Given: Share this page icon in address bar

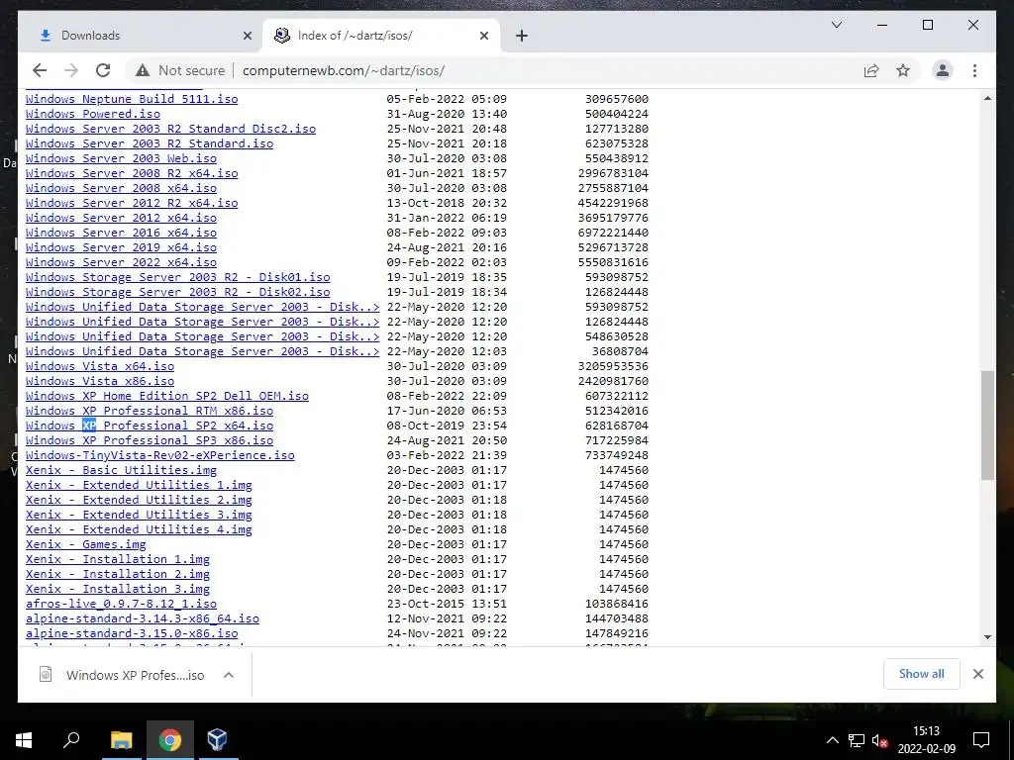Looking at the screenshot, I should pyautogui.click(x=871, y=70).
